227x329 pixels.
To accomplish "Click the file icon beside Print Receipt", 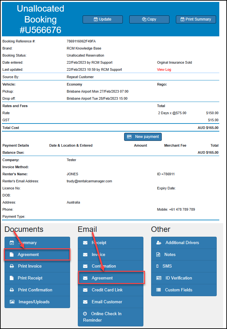I will tap(12, 278).
